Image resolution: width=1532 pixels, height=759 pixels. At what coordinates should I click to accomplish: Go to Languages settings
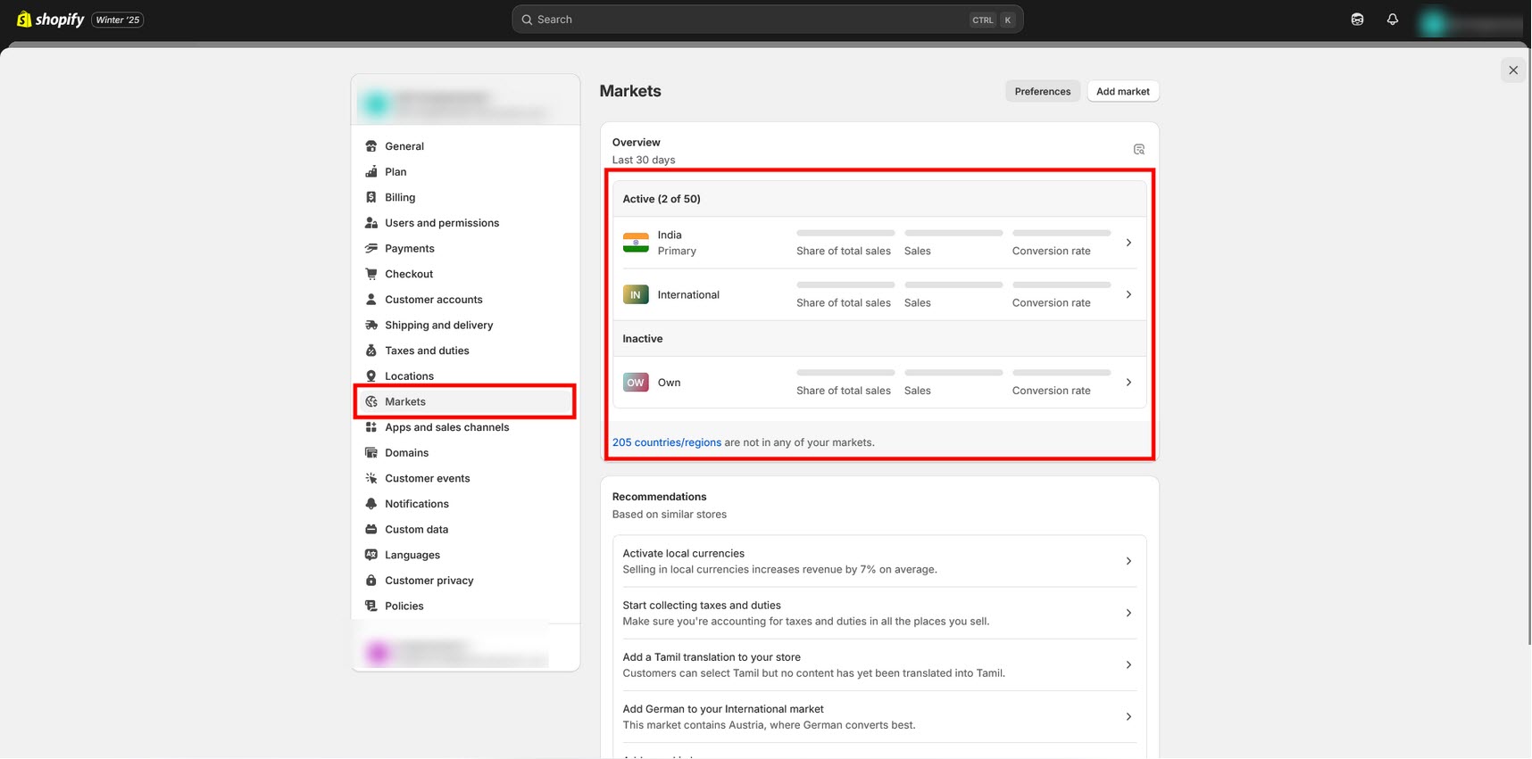pyautogui.click(x=412, y=555)
